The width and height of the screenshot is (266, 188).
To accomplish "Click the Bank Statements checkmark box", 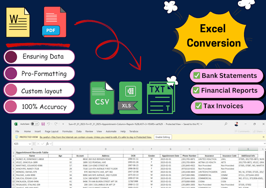I will tap(197, 75).
